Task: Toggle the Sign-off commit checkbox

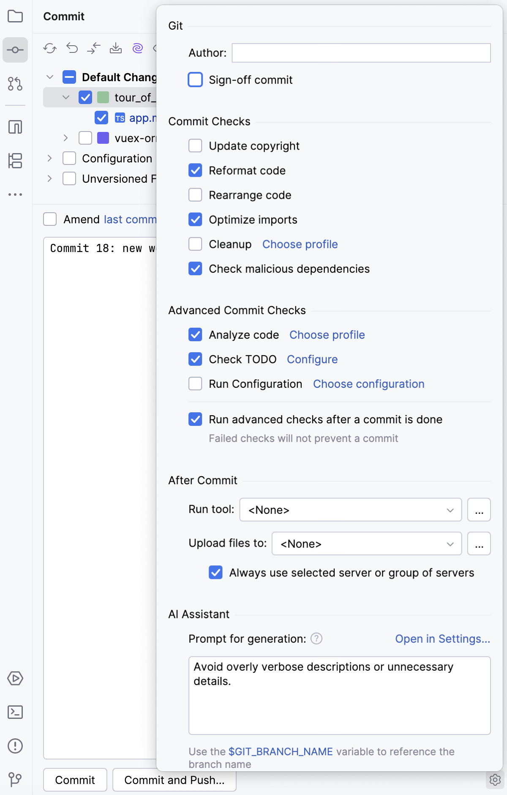Action: tap(195, 79)
